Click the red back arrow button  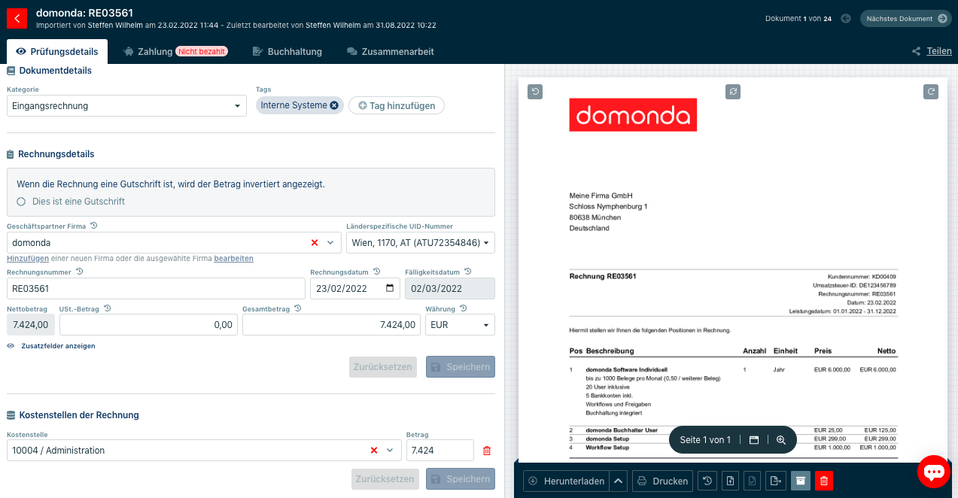click(x=16, y=19)
